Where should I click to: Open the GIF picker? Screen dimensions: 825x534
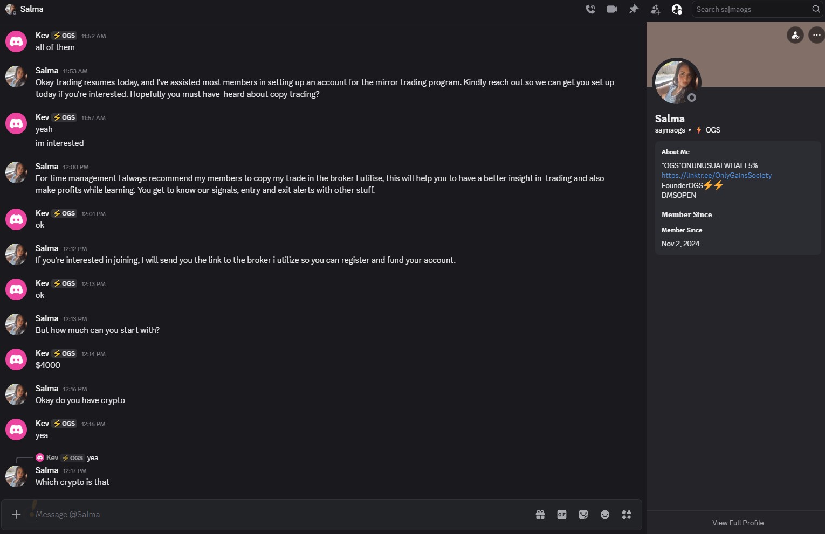562,515
